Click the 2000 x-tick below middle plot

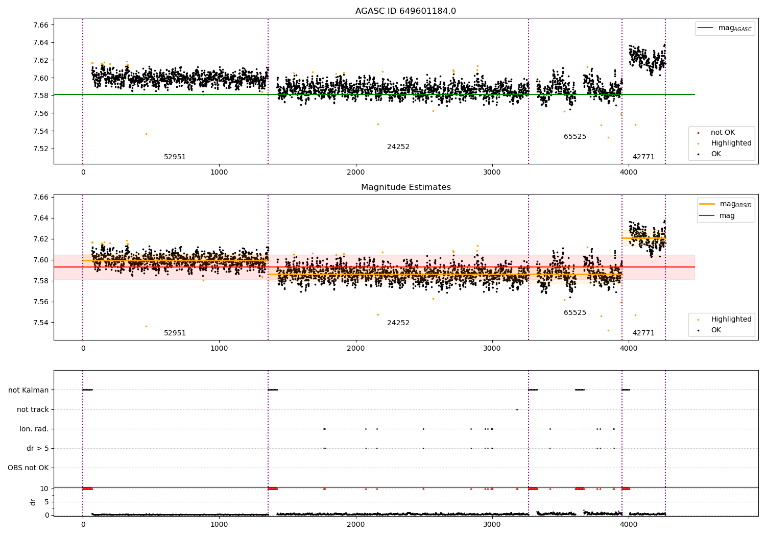tap(356, 349)
